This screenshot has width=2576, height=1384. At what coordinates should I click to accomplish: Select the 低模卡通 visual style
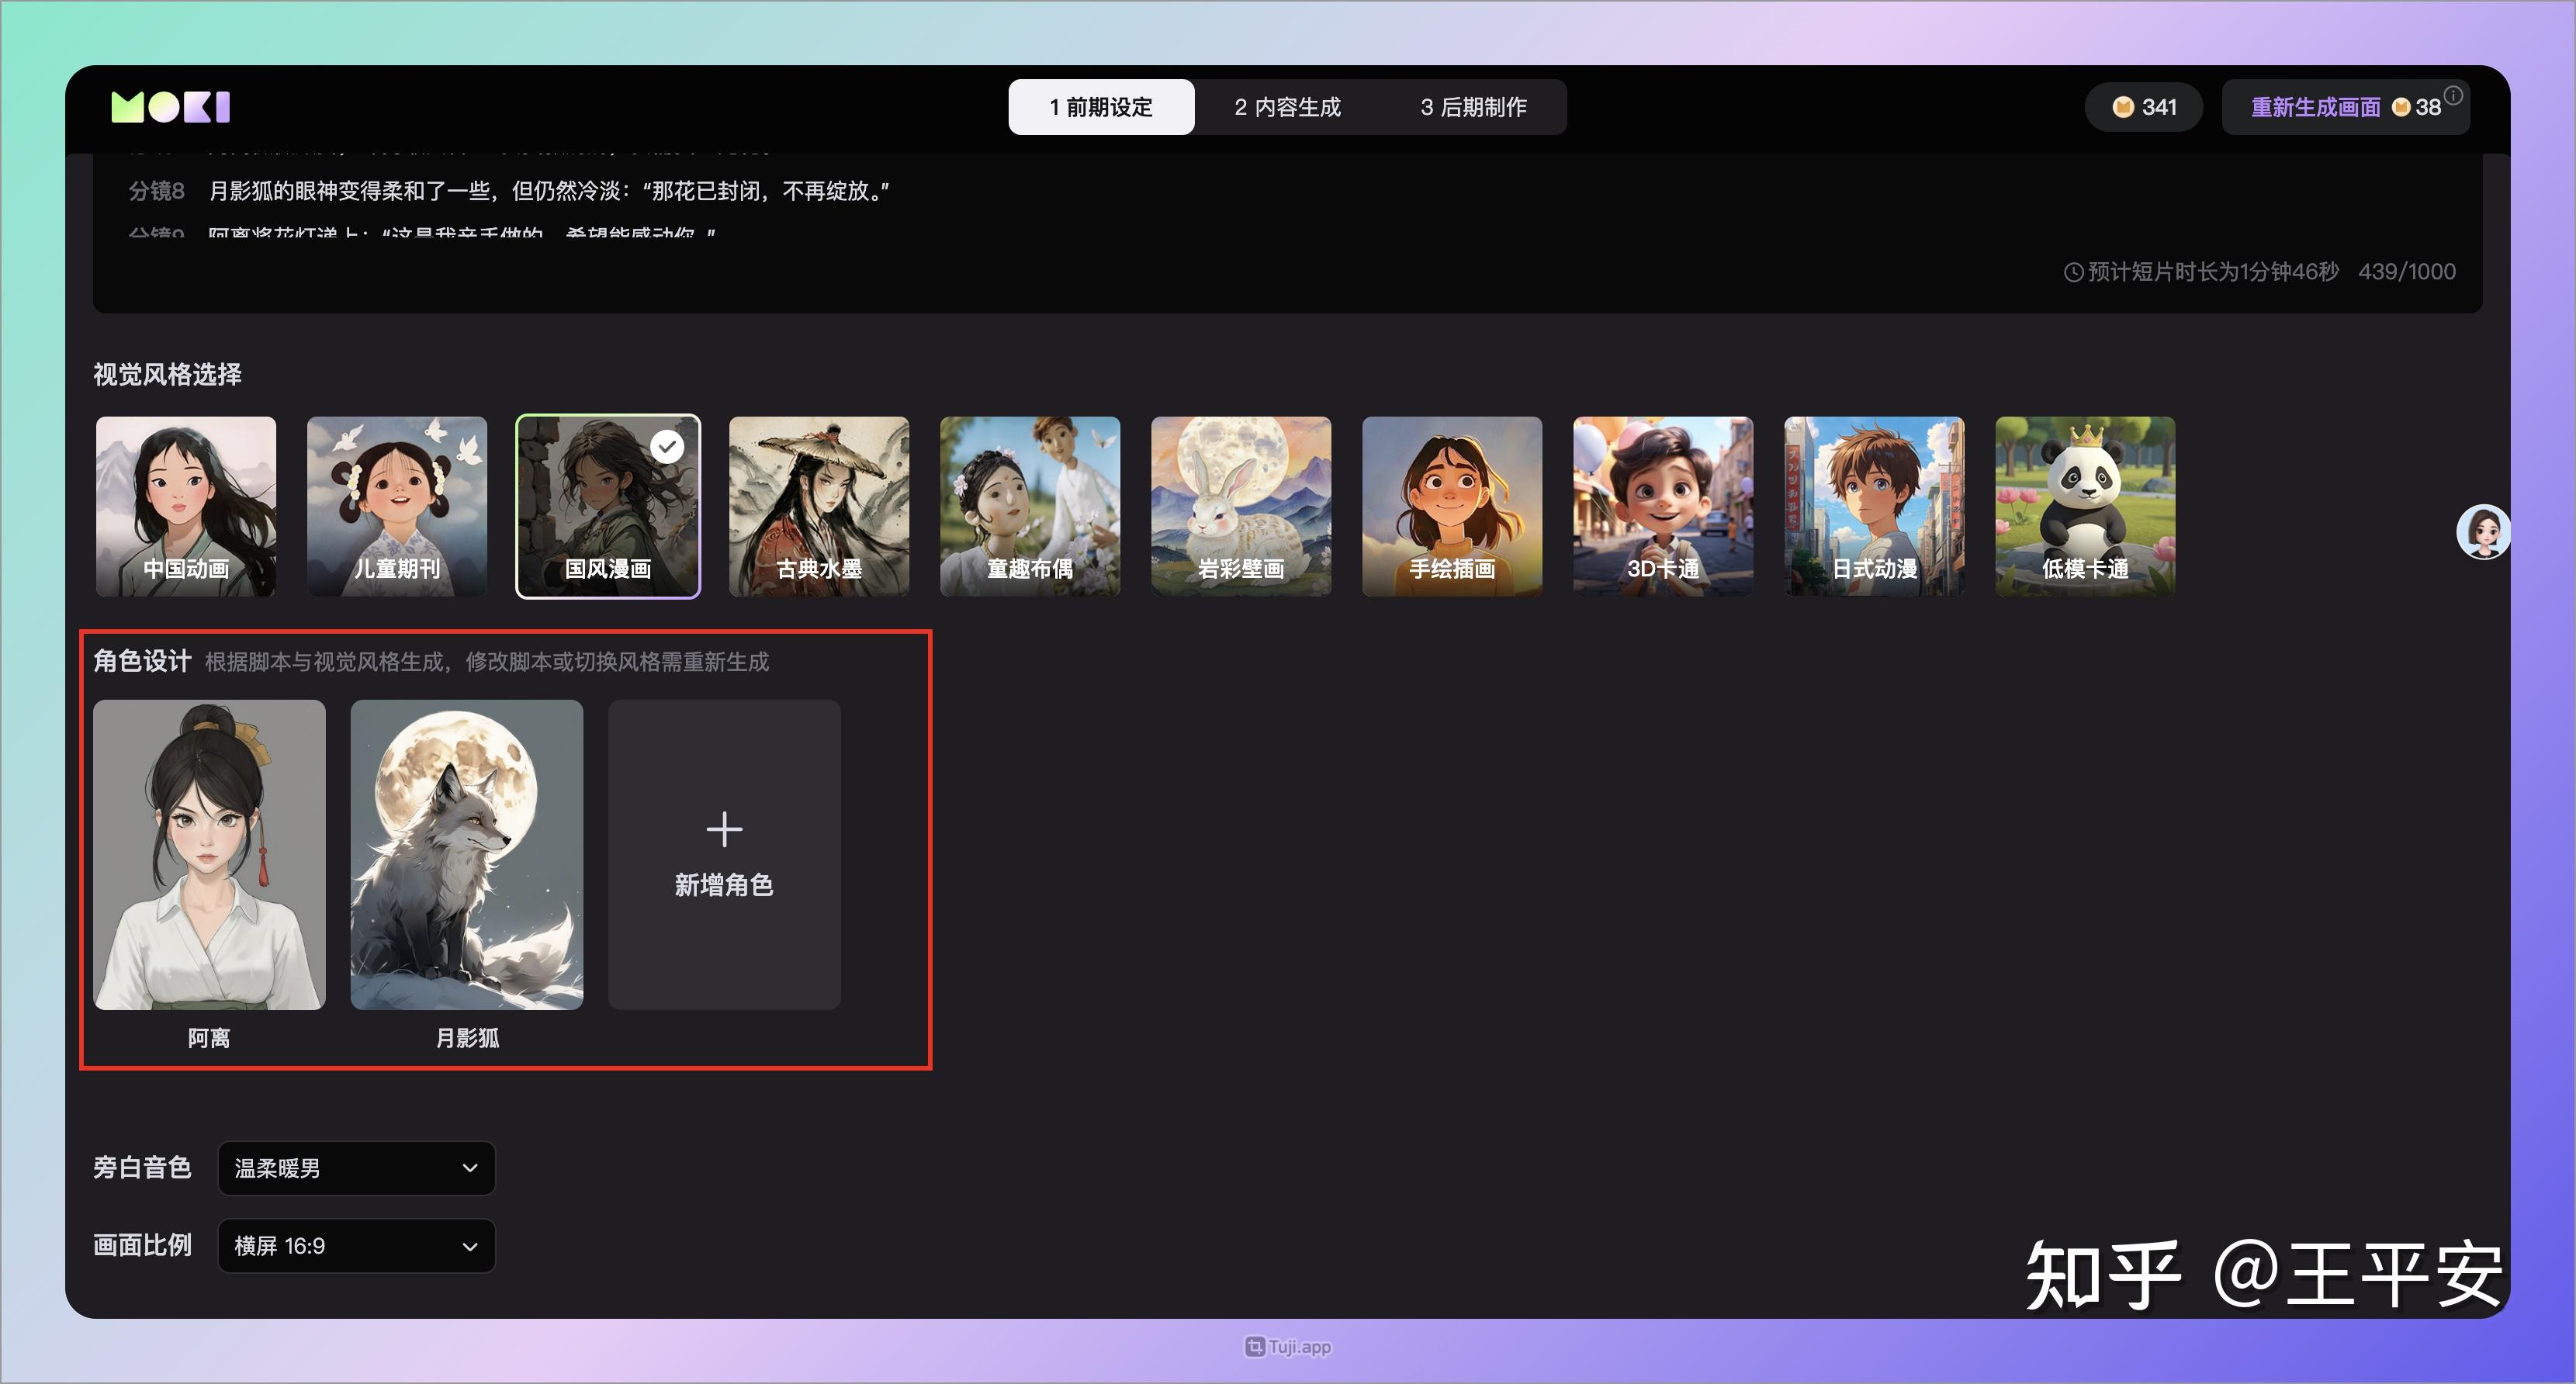[x=2085, y=506]
